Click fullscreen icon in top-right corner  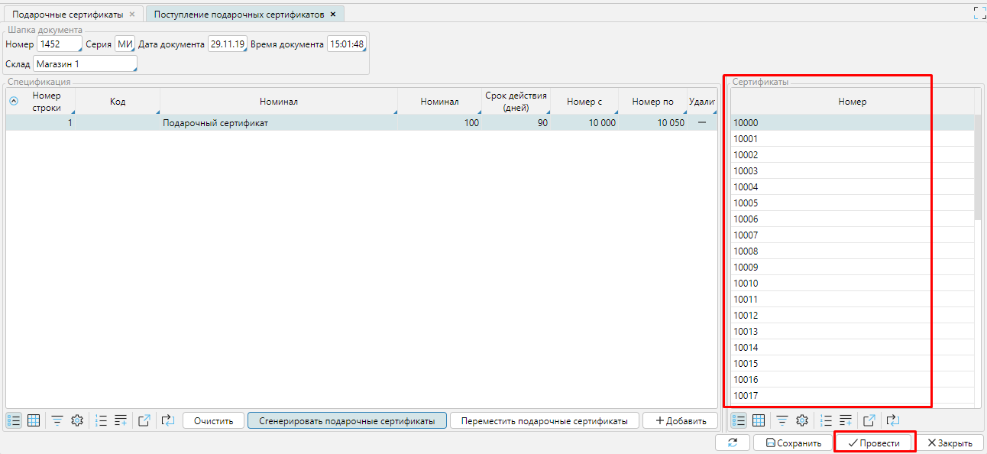click(979, 13)
